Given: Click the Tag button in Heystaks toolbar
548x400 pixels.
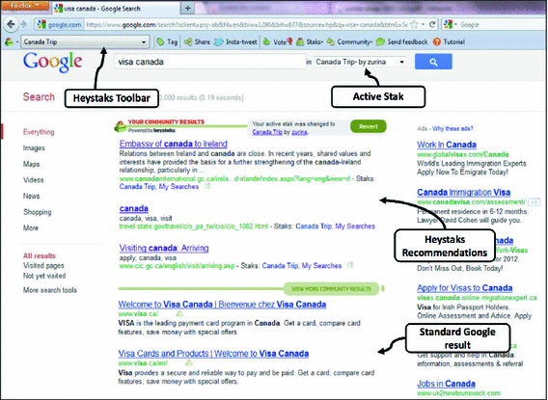Looking at the screenshot, I should pos(167,41).
